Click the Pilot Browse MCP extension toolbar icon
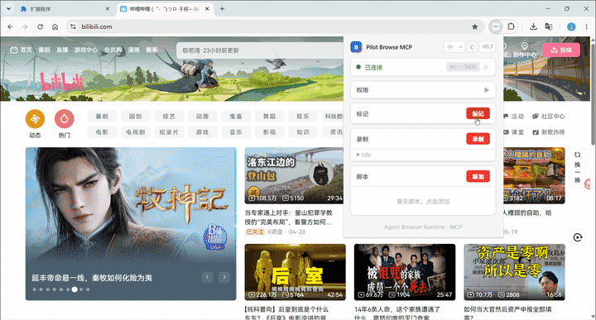 click(496, 26)
